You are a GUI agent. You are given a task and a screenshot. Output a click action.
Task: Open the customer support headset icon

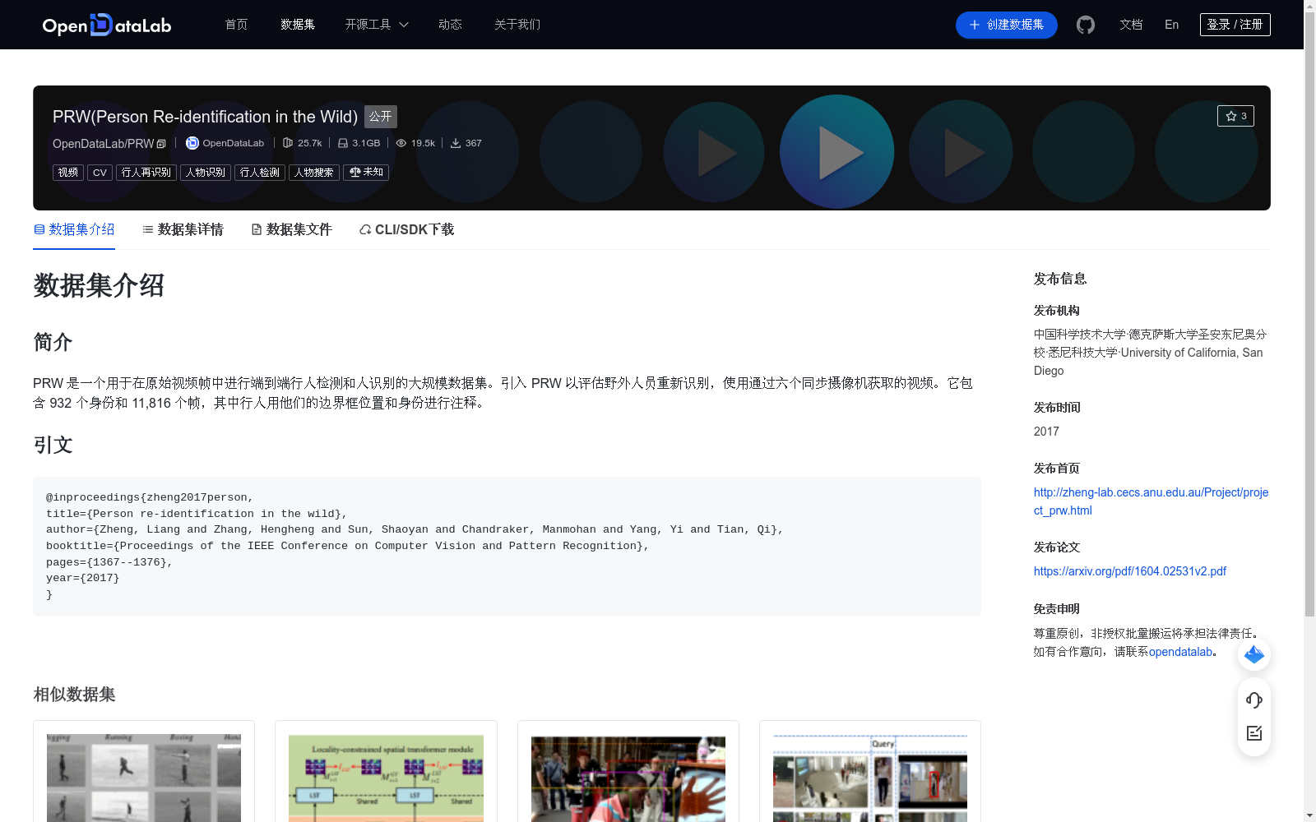tap(1254, 700)
